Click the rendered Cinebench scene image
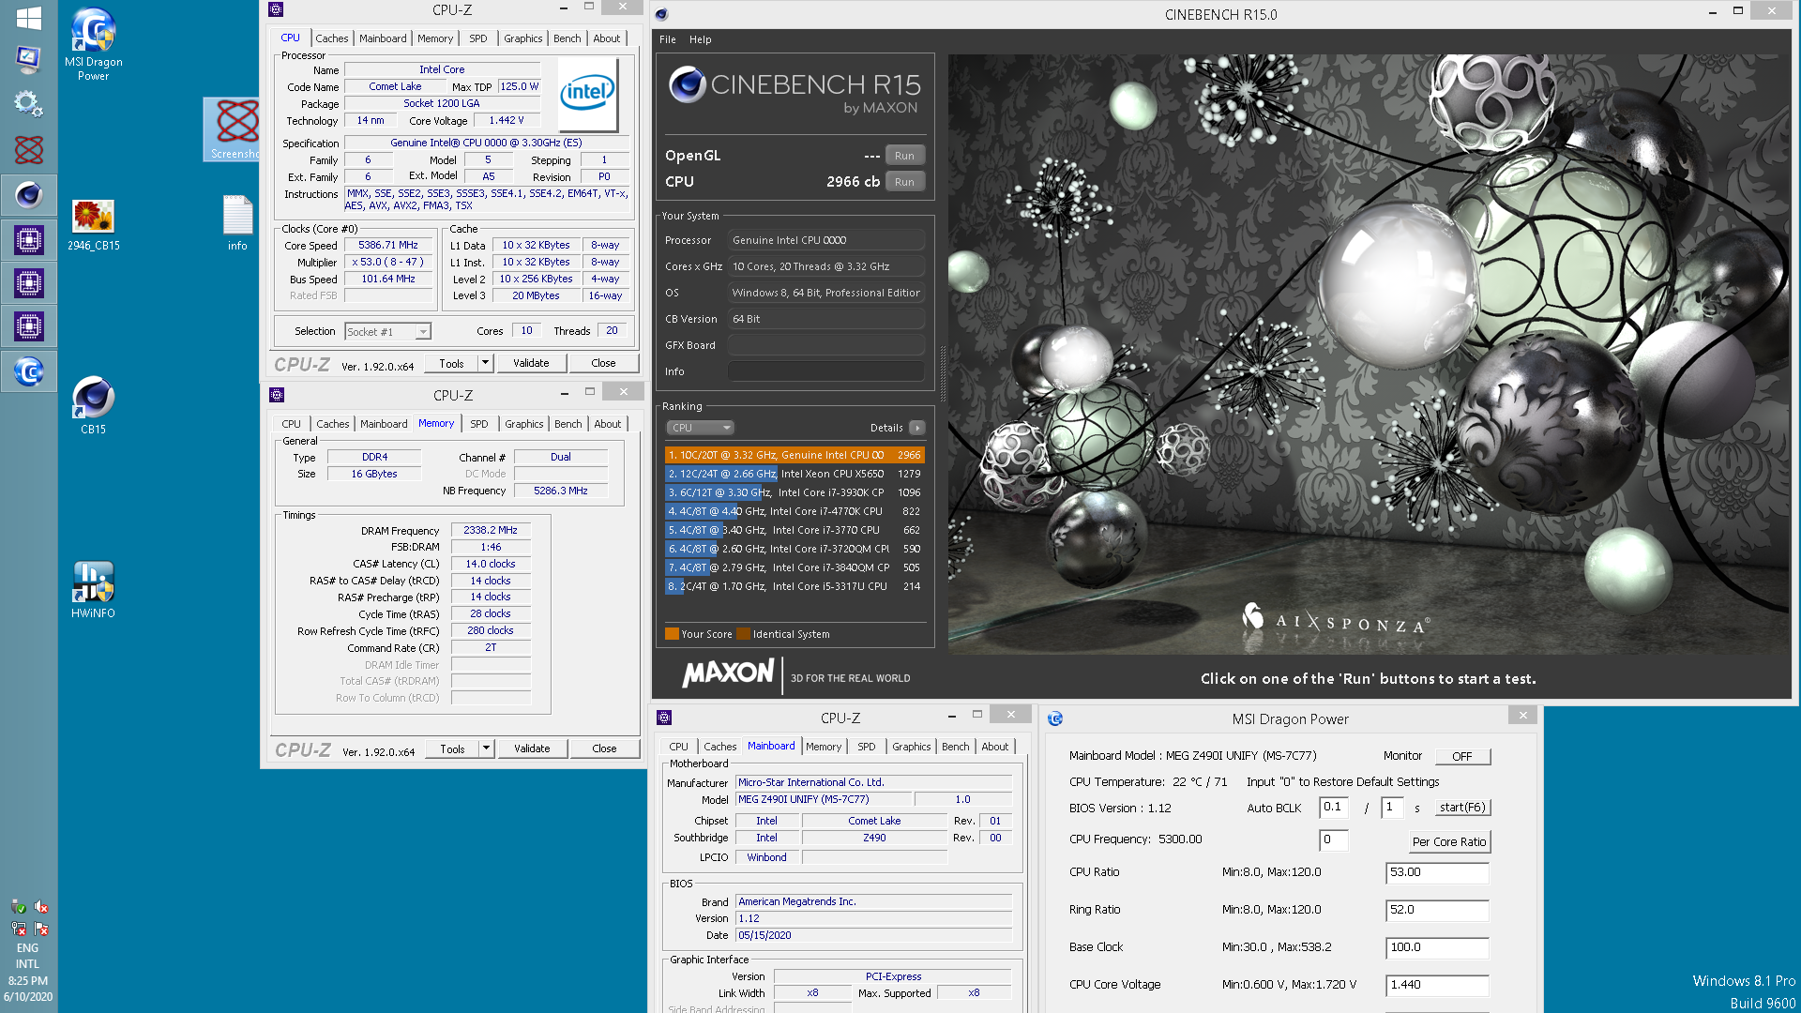Image resolution: width=1801 pixels, height=1013 pixels. 1370,355
